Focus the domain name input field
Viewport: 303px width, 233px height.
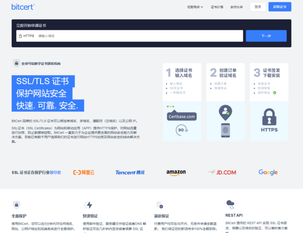coord(130,36)
